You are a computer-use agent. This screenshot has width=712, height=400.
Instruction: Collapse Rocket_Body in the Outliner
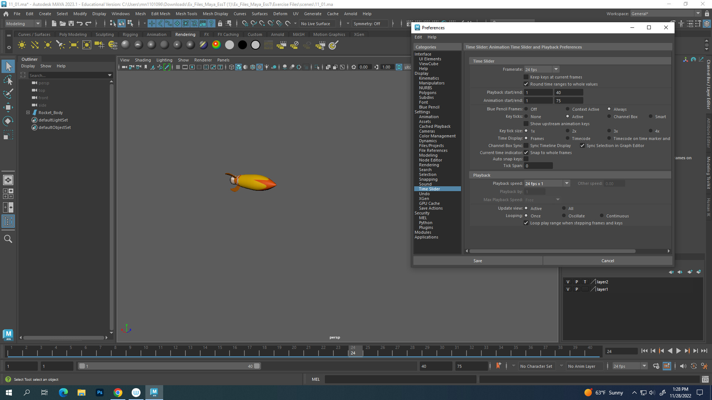(x=28, y=112)
